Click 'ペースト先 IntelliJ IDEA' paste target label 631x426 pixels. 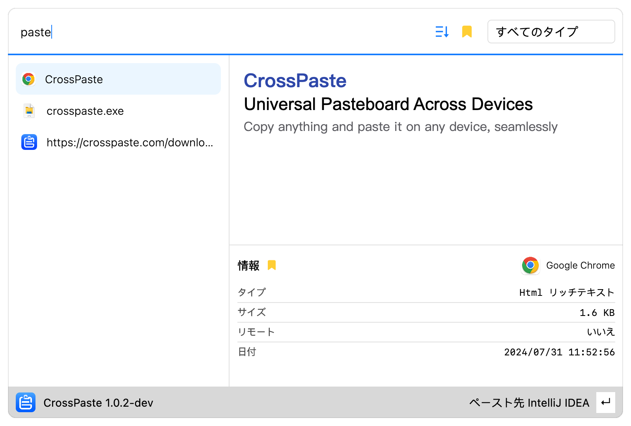[529, 403]
